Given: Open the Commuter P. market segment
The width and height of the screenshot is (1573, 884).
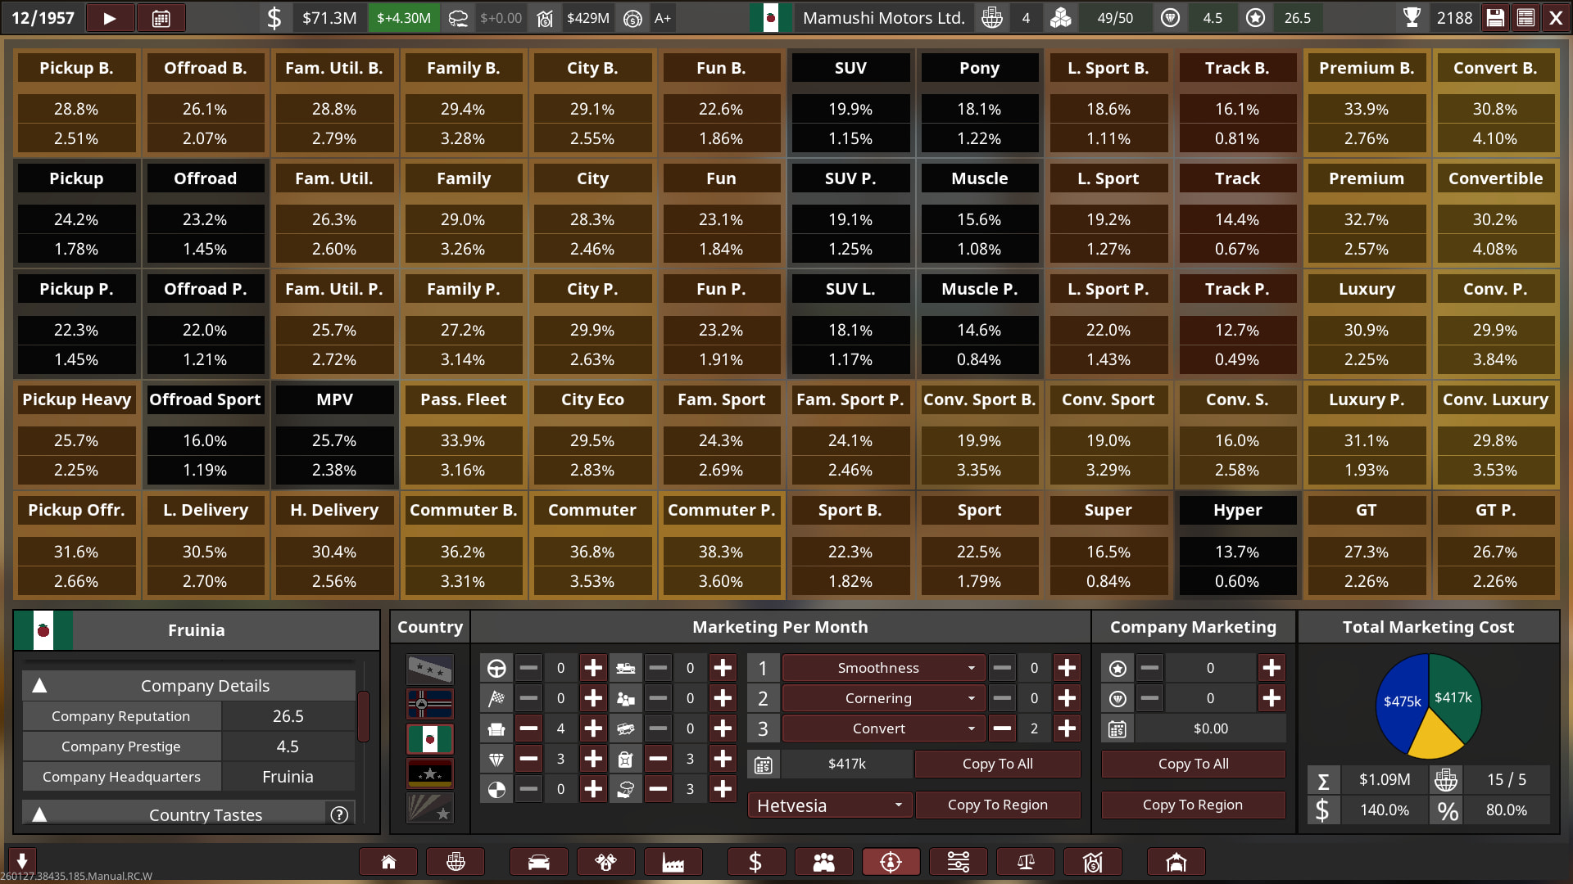Looking at the screenshot, I should [721, 510].
